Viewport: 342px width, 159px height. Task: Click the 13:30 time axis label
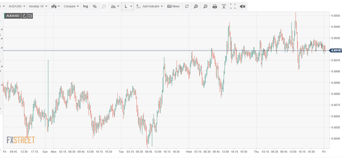[24, 152]
